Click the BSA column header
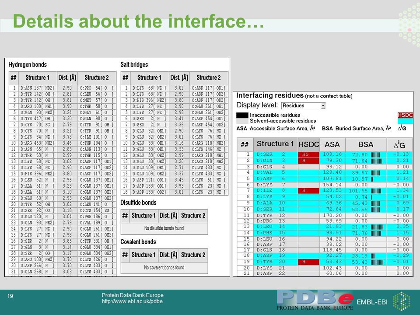Image resolution: width=420 pixels, height=315 pixels. [366, 144]
